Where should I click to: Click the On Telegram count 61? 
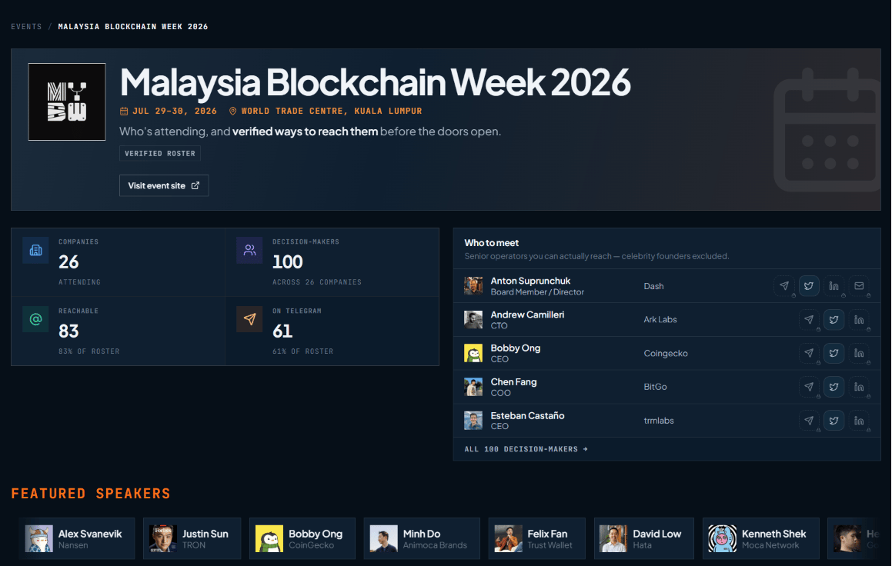pyautogui.click(x=282, y=331)
